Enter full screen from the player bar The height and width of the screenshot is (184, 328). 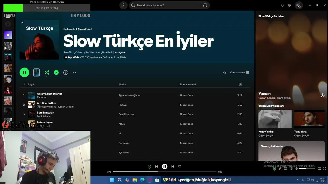point(325,168)
